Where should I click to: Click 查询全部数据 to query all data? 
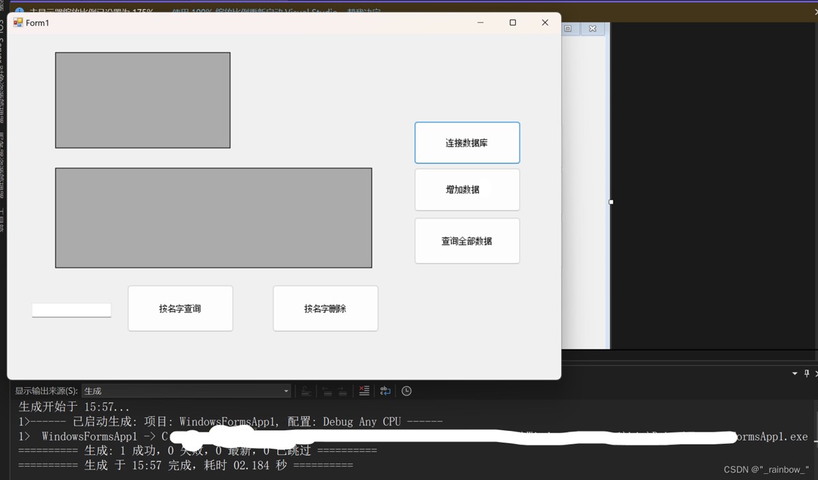click(x=467, y=241)
